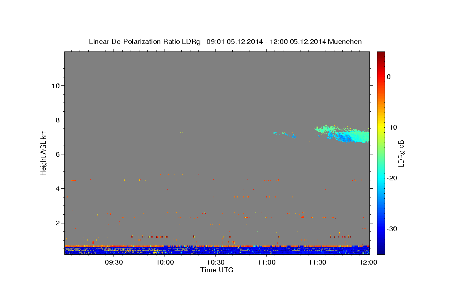Click the 'Time UTC' axis label
Viewport: 457px width, 305px height.
coord(217,270)
